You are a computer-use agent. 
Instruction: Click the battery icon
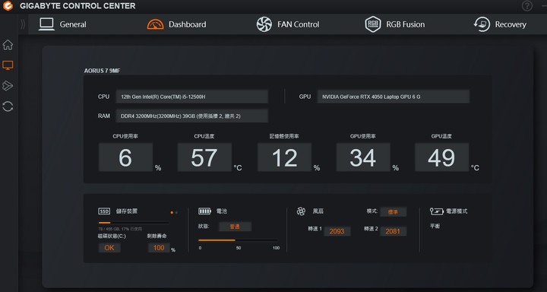tap(204, 211)
